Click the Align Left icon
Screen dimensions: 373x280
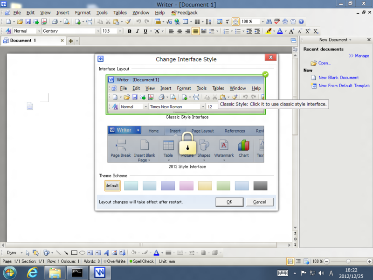(171, 31)
